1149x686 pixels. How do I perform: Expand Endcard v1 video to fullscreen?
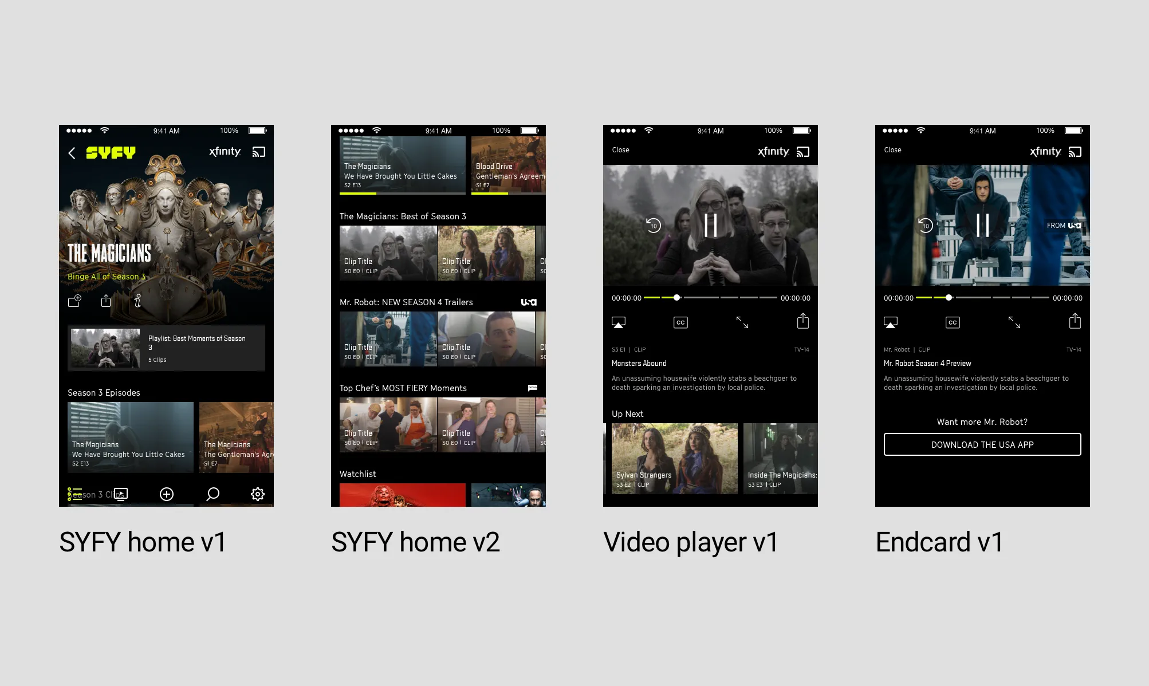click(x=1014, y=322)
